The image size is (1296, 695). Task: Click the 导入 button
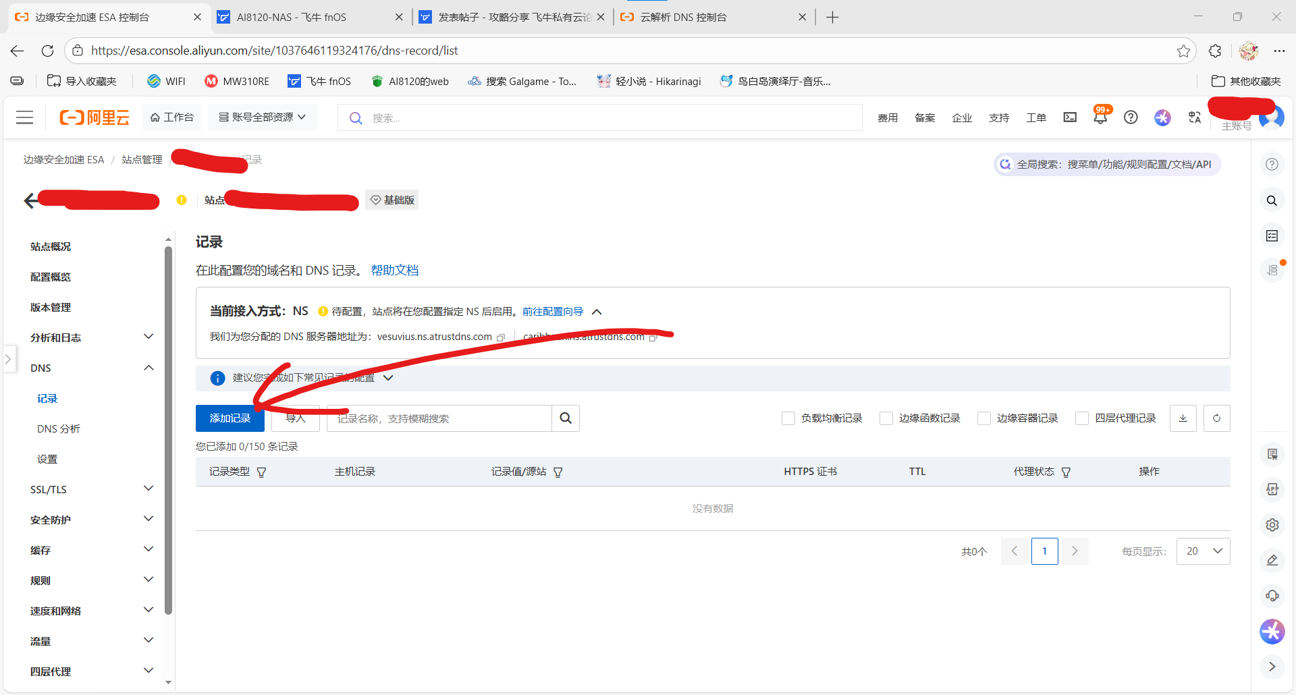point(296,418)
